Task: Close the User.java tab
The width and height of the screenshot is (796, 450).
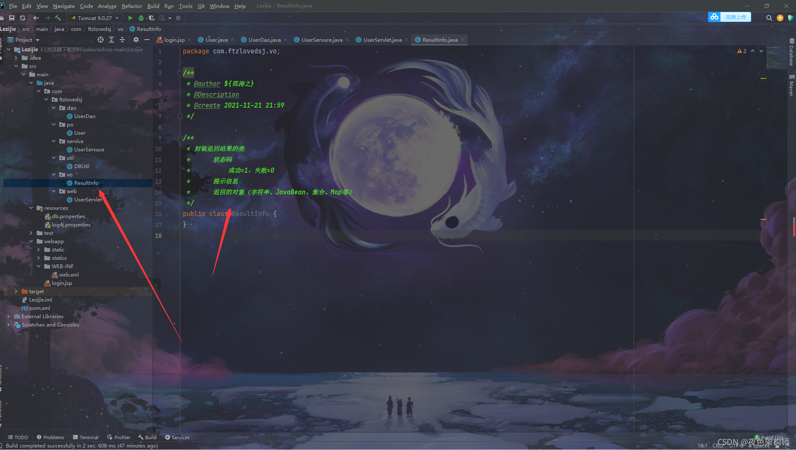Action: click(x=232, y=40)
